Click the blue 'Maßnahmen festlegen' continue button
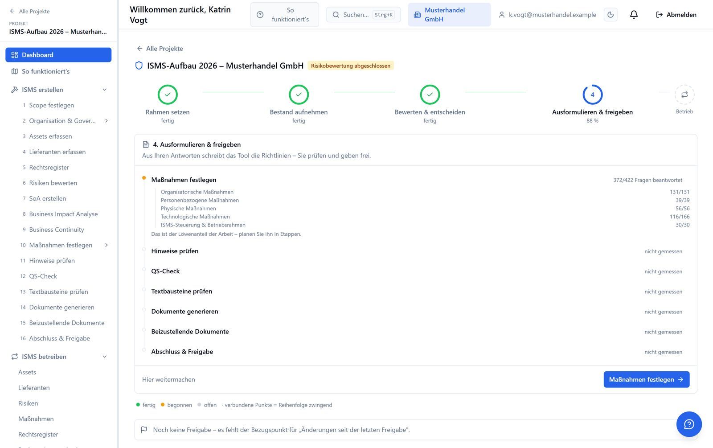The height and width of the screenshot is (448, 713). [647, 379]
